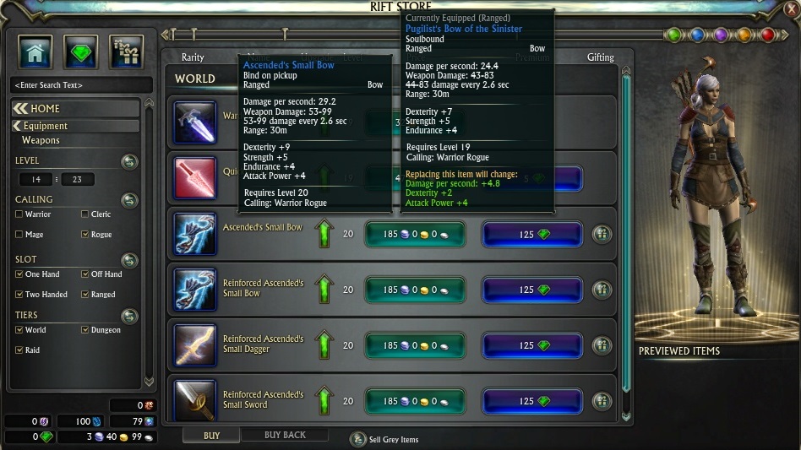Buy Ascended's Small Bow for 185 platinum
The height and width of the screenshot is (450, 801).
416,234
